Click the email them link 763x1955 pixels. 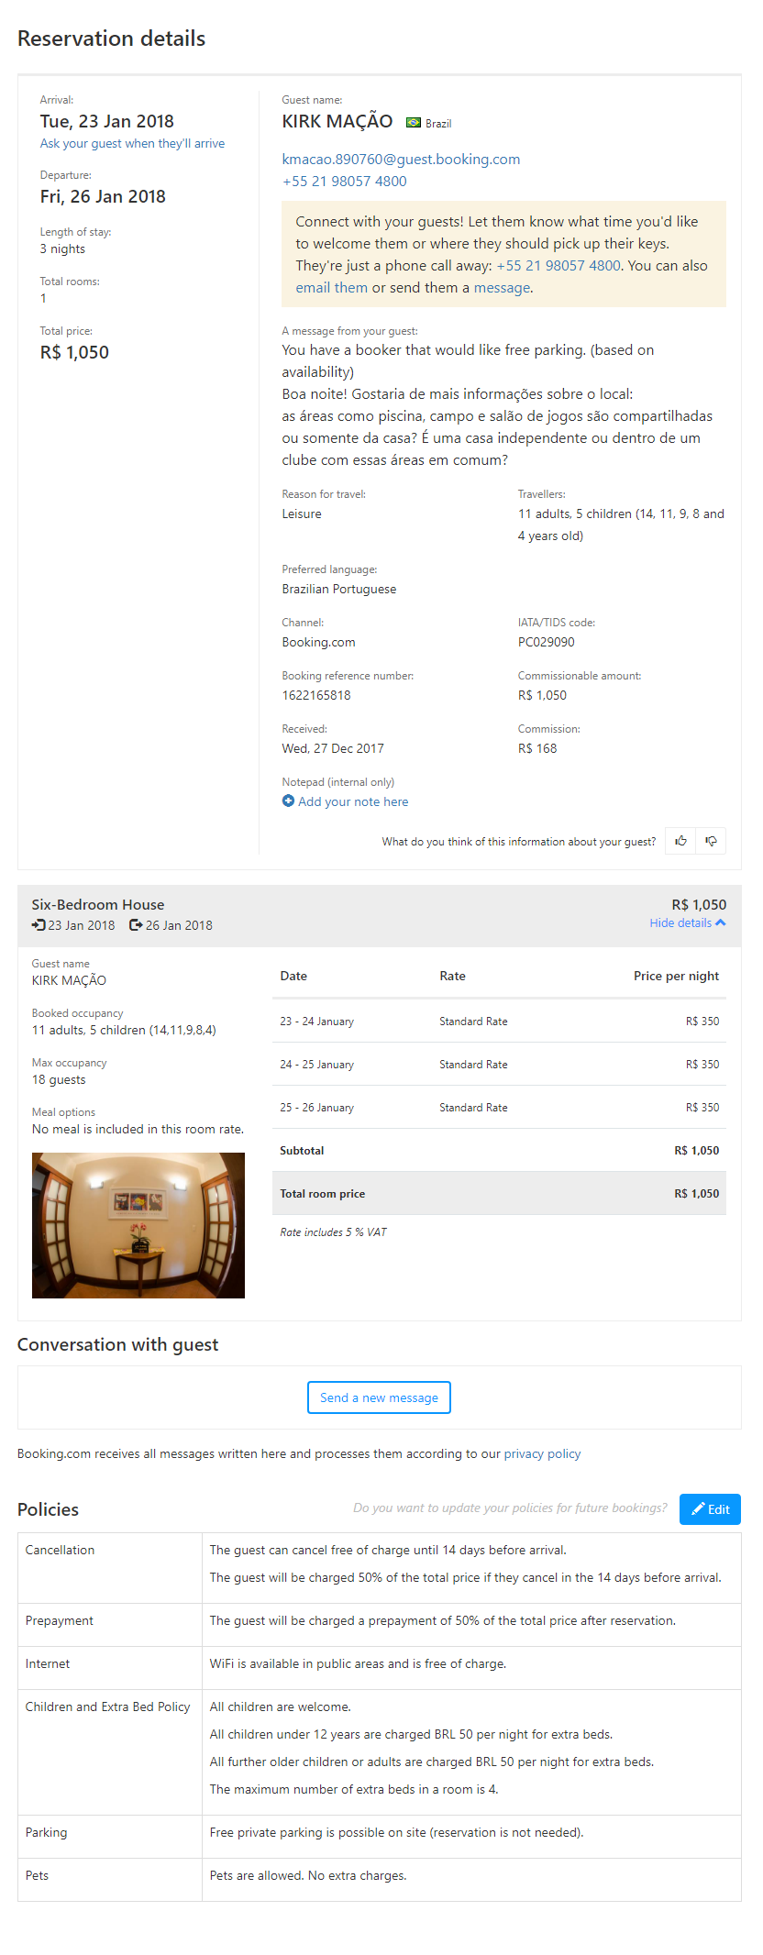331,287
